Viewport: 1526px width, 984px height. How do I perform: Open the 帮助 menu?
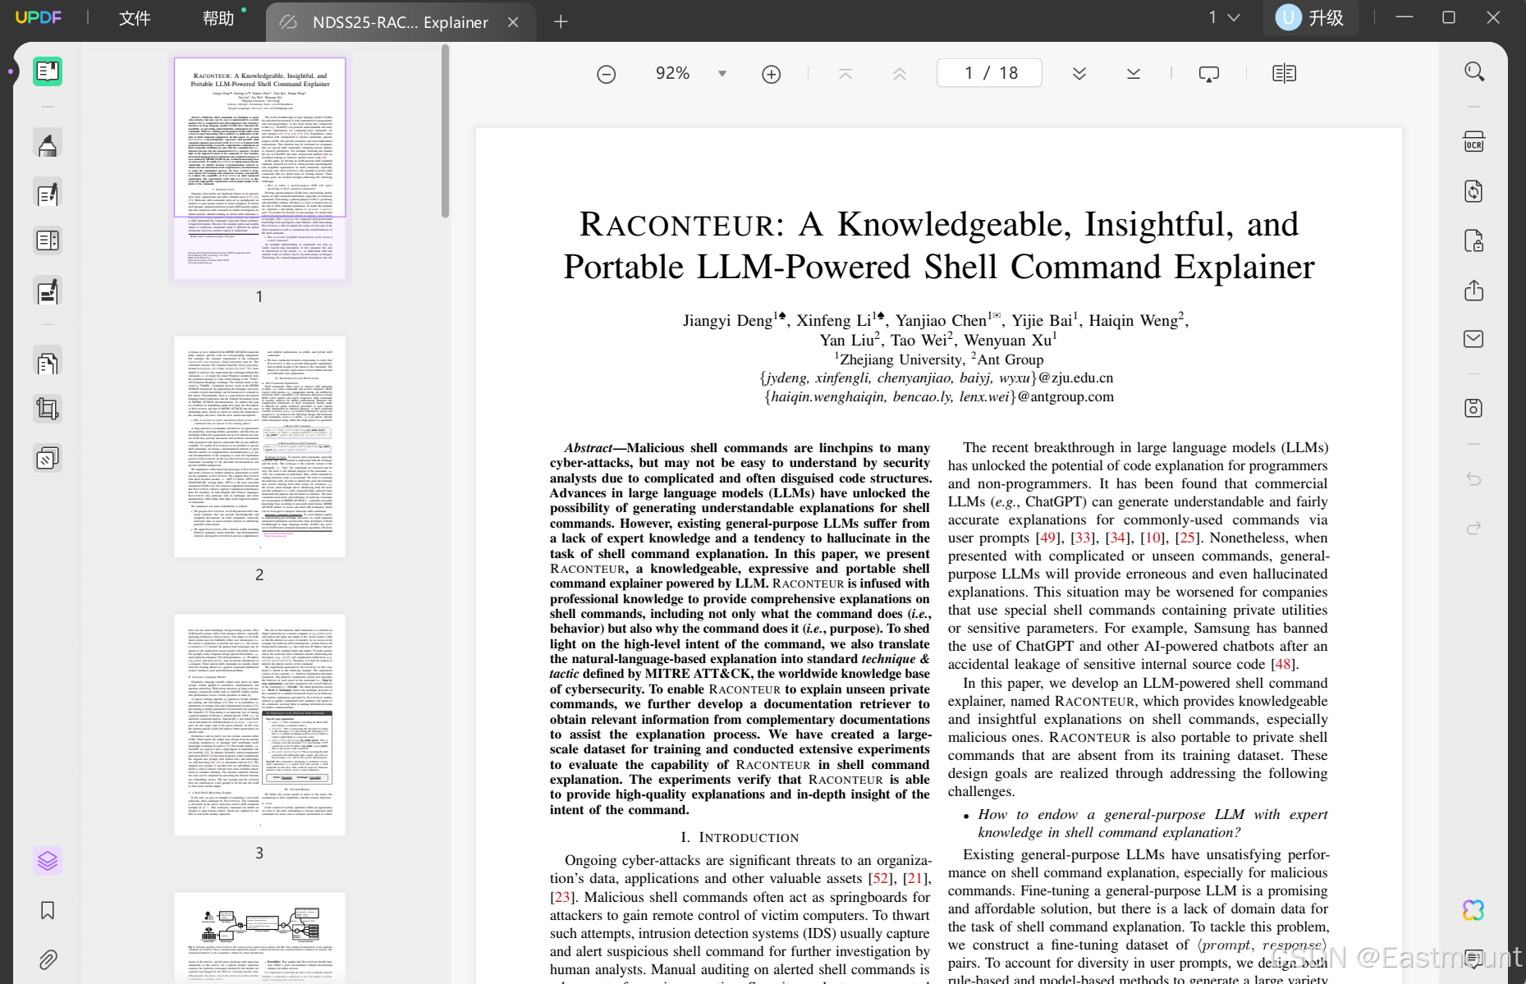click(219, 18)
